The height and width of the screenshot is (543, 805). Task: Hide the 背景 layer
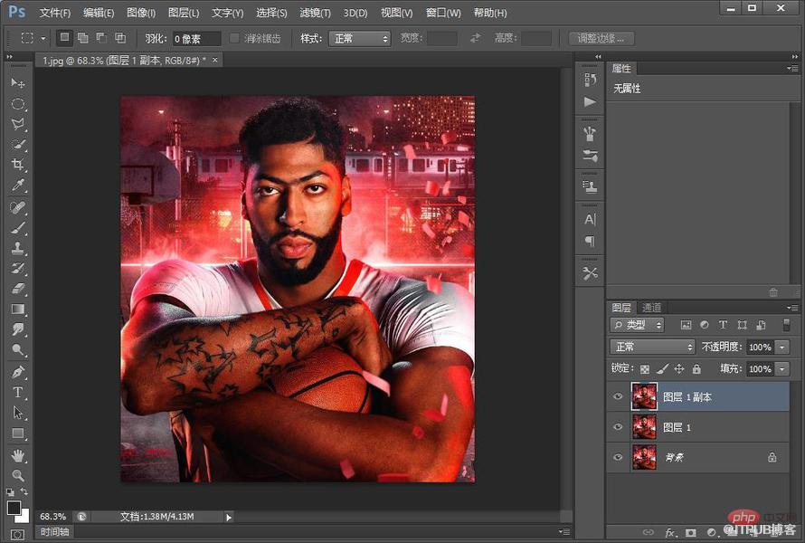(618, 457)
